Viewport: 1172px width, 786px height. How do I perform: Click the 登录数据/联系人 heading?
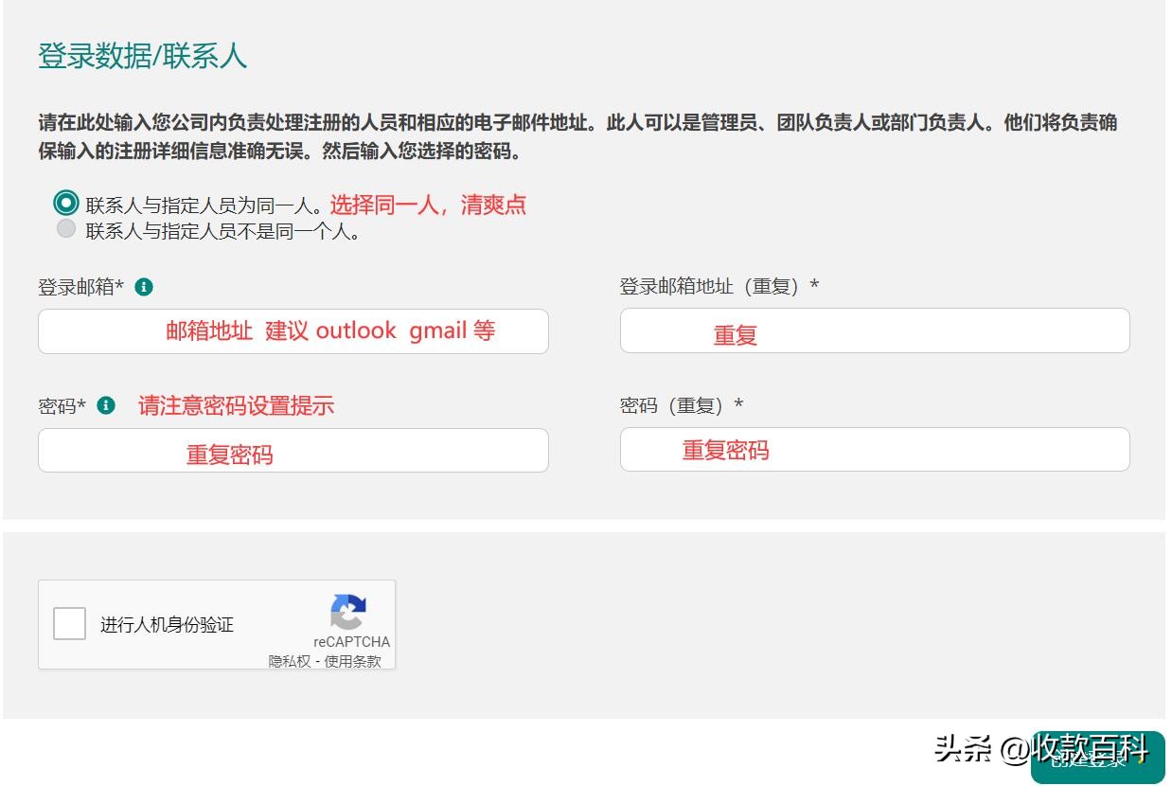(x=140, y=55)
